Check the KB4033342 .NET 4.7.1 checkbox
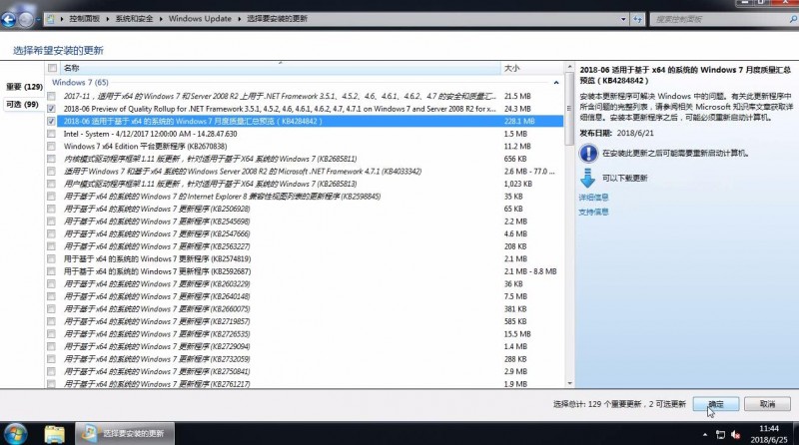Viewport: 799px width, 445px height. (52, 171)
